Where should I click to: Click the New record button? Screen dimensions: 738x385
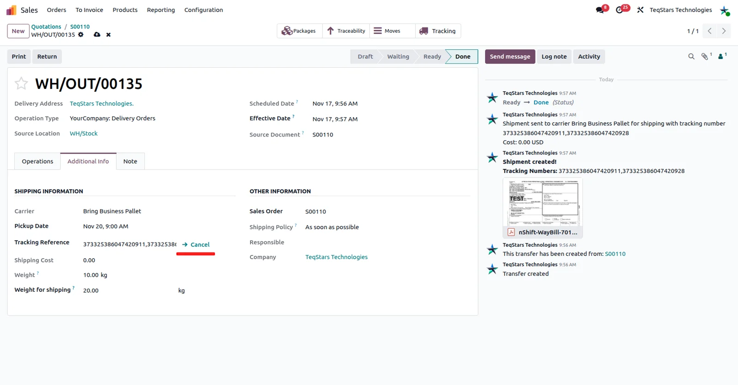[x=18, y=31]
